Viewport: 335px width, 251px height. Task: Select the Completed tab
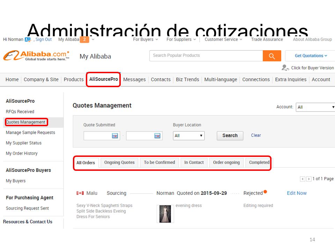click(x=259, y=162)
